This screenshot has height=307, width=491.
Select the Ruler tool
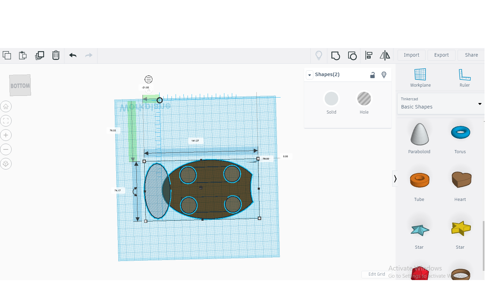464,78
